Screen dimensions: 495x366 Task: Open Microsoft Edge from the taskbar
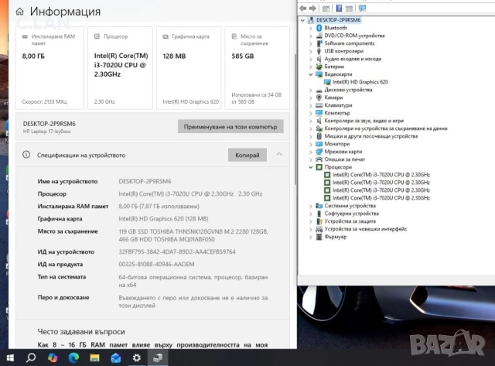click(x=73, y=357)
